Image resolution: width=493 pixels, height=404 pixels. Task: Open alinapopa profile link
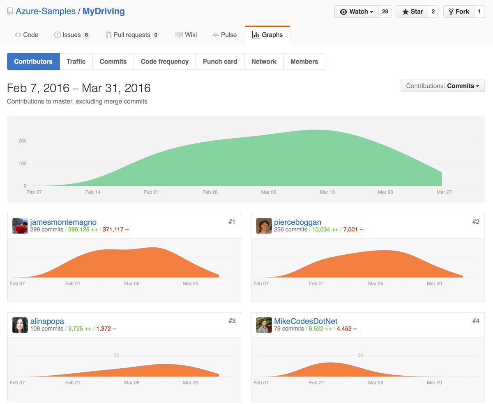tap(47, 321)
